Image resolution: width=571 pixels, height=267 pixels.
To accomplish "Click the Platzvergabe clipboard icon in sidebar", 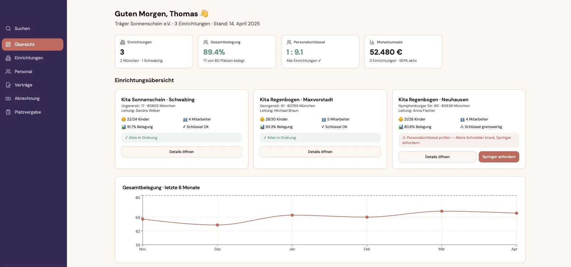I will pos(8,112).
